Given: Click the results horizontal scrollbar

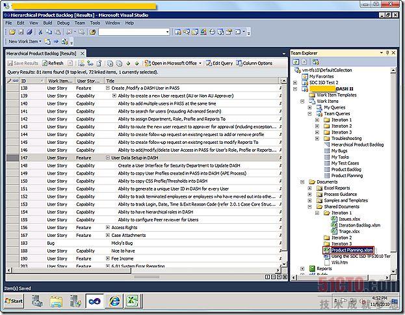Looking at the screenshot, I should coord(143,271).
